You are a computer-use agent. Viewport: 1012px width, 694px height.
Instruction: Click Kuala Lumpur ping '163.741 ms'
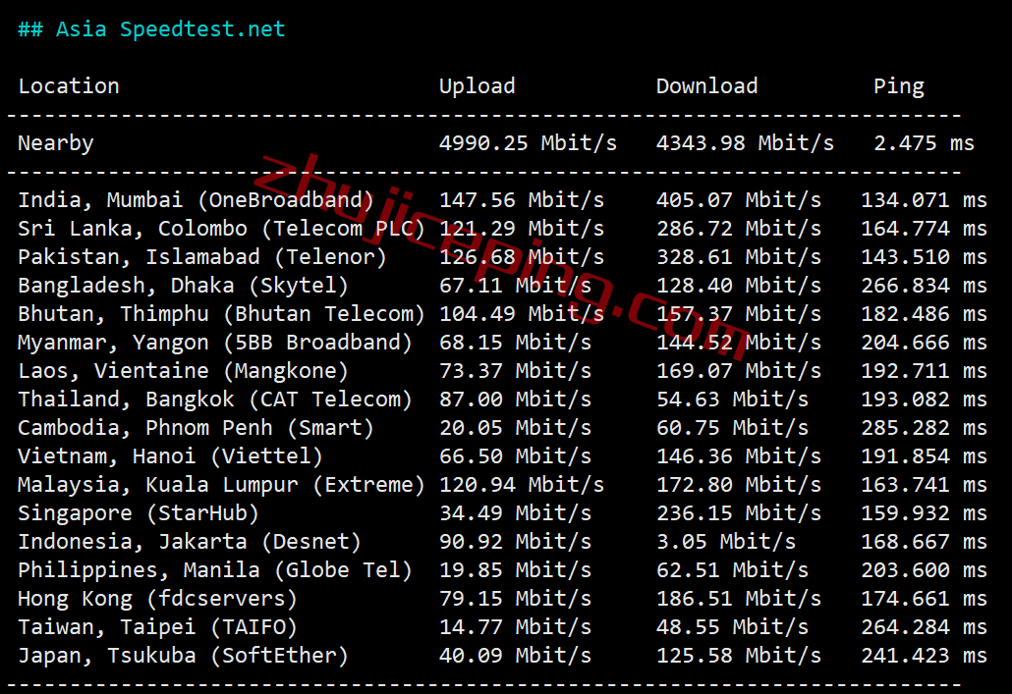click(x=924, y=484)
